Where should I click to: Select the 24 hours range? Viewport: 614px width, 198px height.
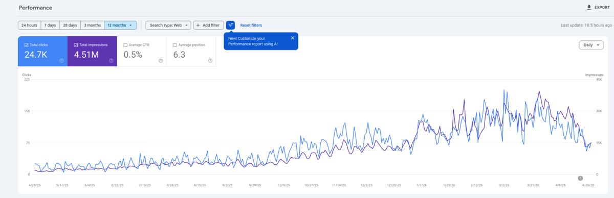[30, 25]
